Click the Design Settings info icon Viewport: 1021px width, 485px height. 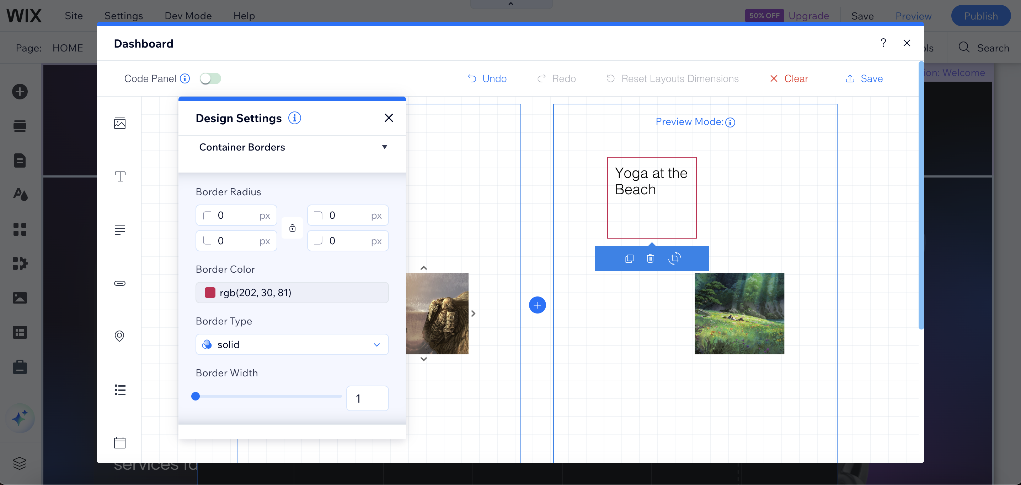(x=294, y=118)
